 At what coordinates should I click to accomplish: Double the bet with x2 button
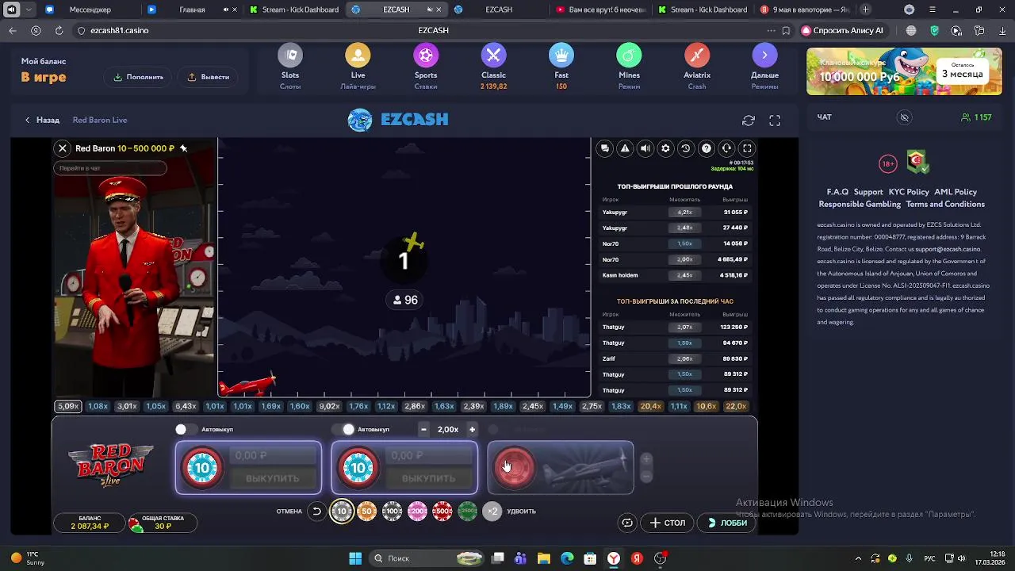492,512
